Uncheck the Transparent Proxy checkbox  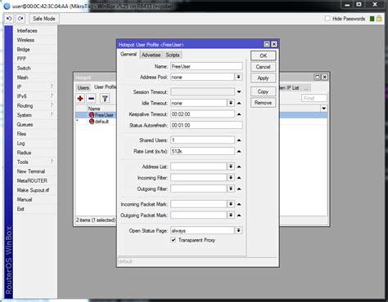coord(174,240)
